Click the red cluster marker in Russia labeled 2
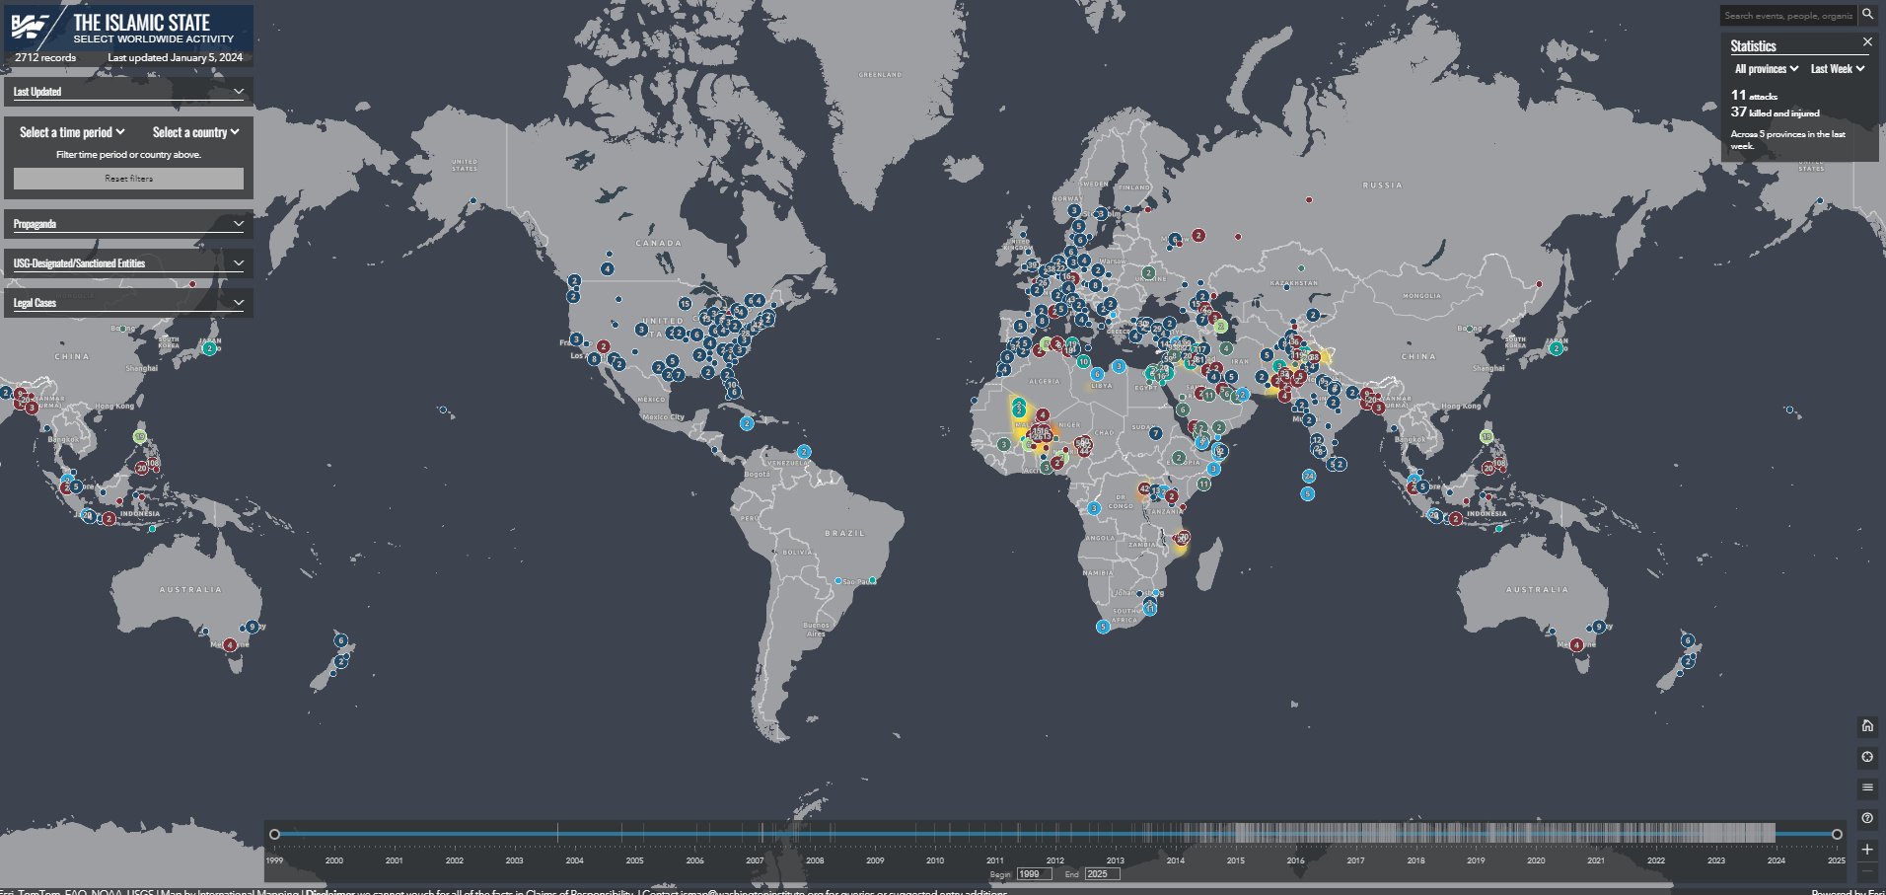The image size is (1886, 895). 1198,236
